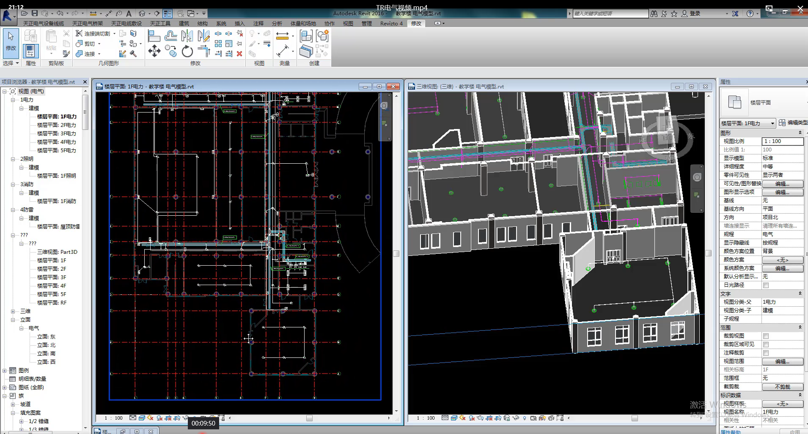Select the Move tool in Modify panel
The image size is (808, 434).
pyautogui.click(x=154, y=51)
